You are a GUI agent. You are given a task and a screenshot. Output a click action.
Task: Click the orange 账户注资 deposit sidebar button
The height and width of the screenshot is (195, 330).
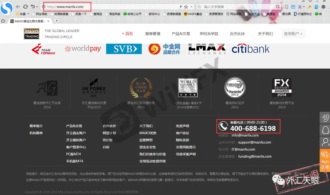click(325, 160)
